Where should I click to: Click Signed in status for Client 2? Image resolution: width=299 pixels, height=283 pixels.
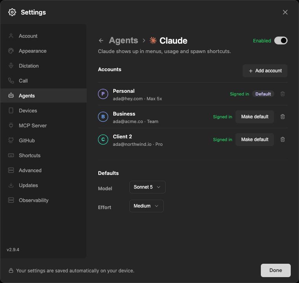point(223,140)
